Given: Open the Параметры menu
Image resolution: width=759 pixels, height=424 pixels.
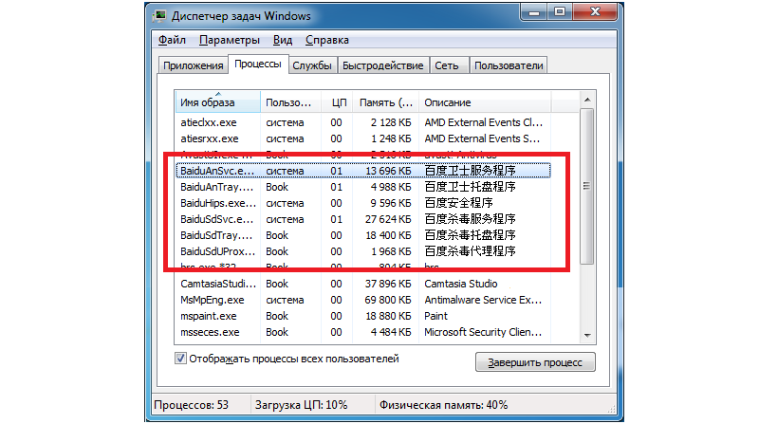Looking at the screenshot, I should [x=230, y=40].
